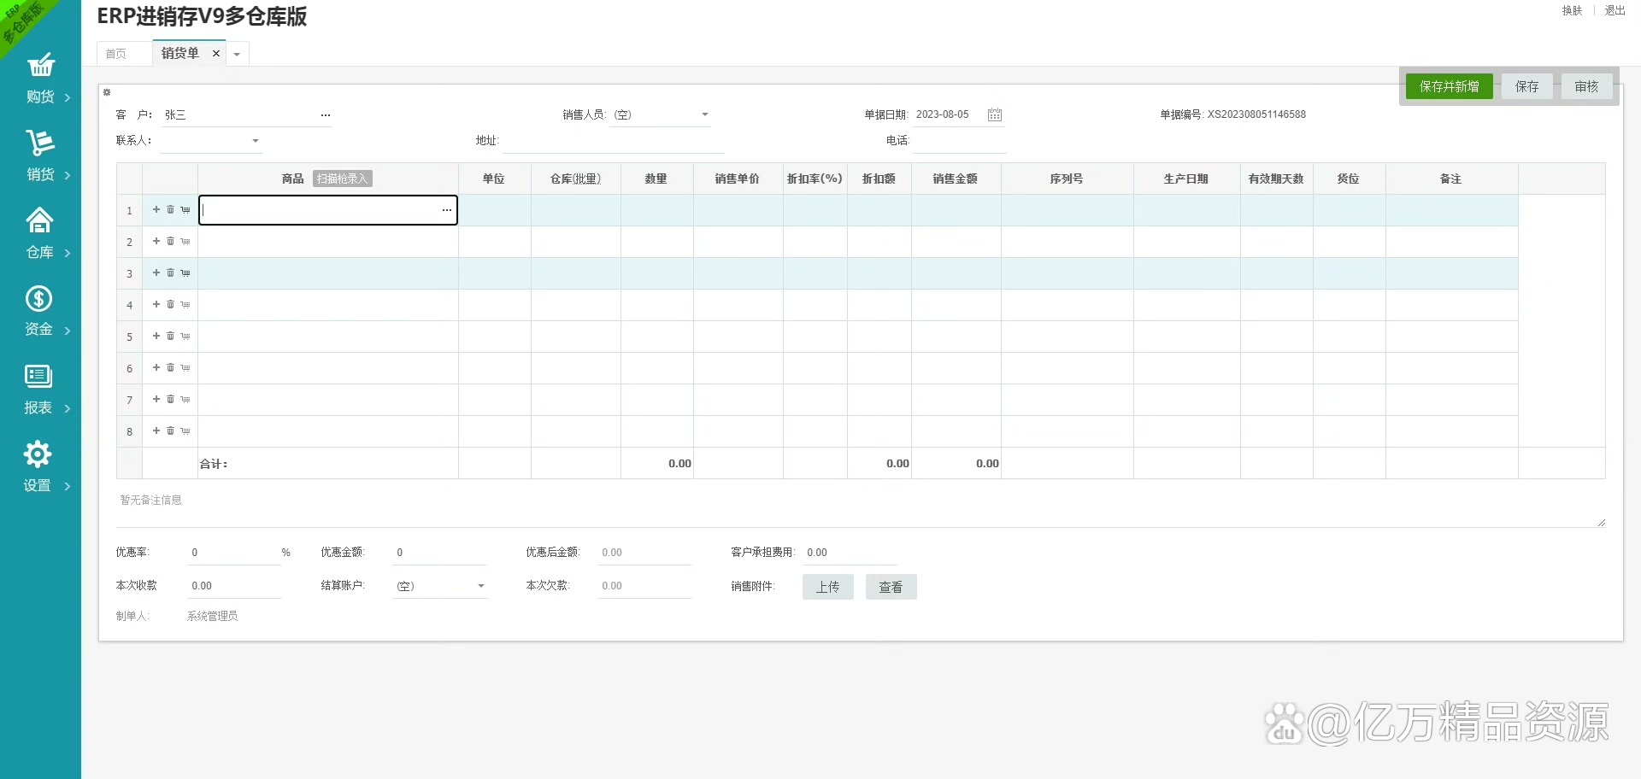The width and height of the screenshot is (1641, 779).
Task: Focus the 地址 input field
Action: 614,141
